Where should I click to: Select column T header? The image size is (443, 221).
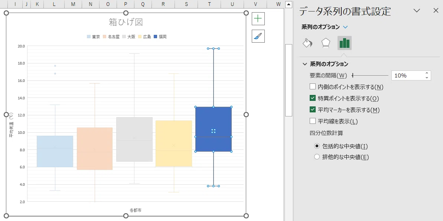pyautogui.click(x=209, y=4)
